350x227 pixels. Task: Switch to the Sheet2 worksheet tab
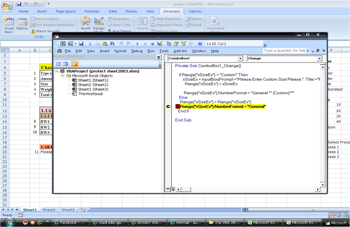pyautogui.click(x=49, y=210)
